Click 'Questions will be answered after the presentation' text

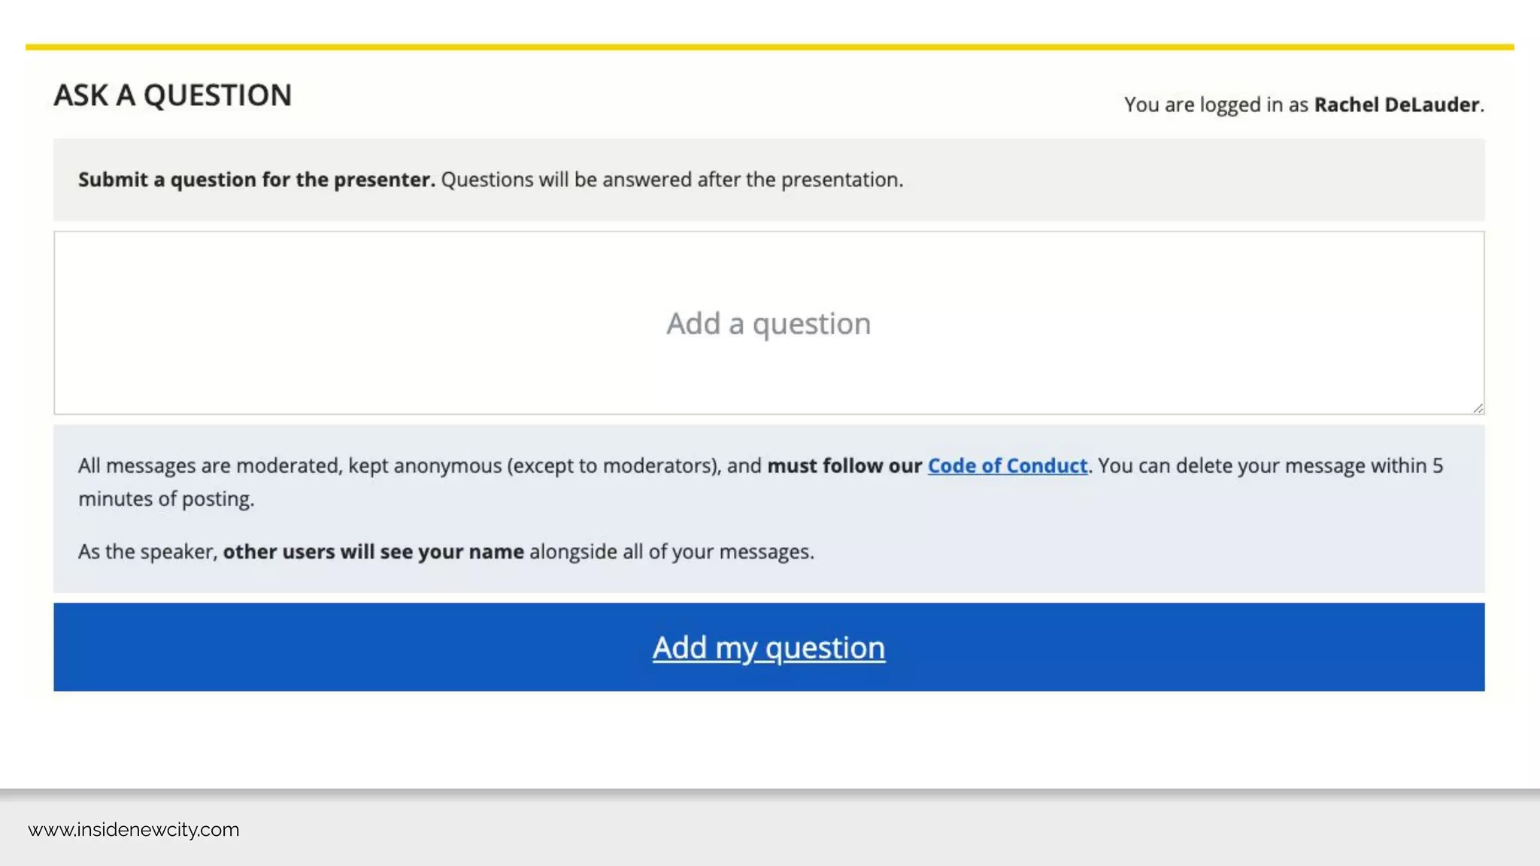[671, 180]
